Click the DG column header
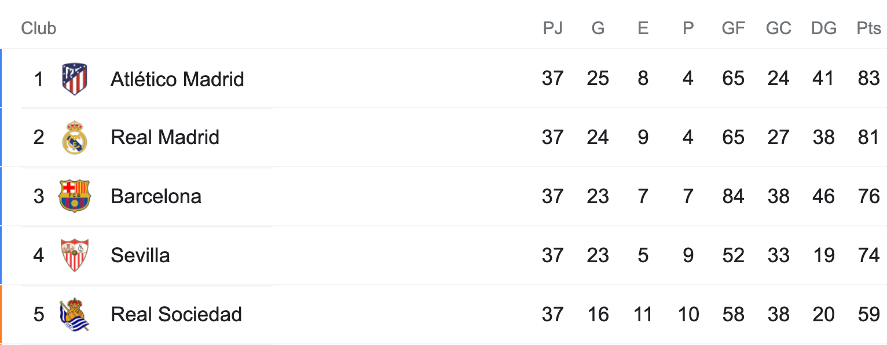This screenshot has width=887, height=345. pyautogui.click(x=823, y=28)
